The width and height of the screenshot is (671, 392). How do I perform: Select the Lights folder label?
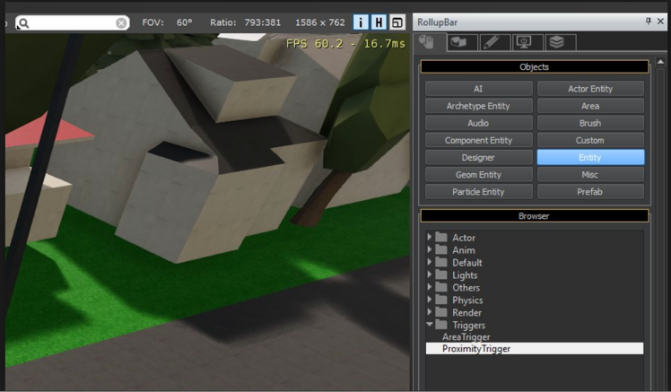pyautogui.click(x=465, y=275)
